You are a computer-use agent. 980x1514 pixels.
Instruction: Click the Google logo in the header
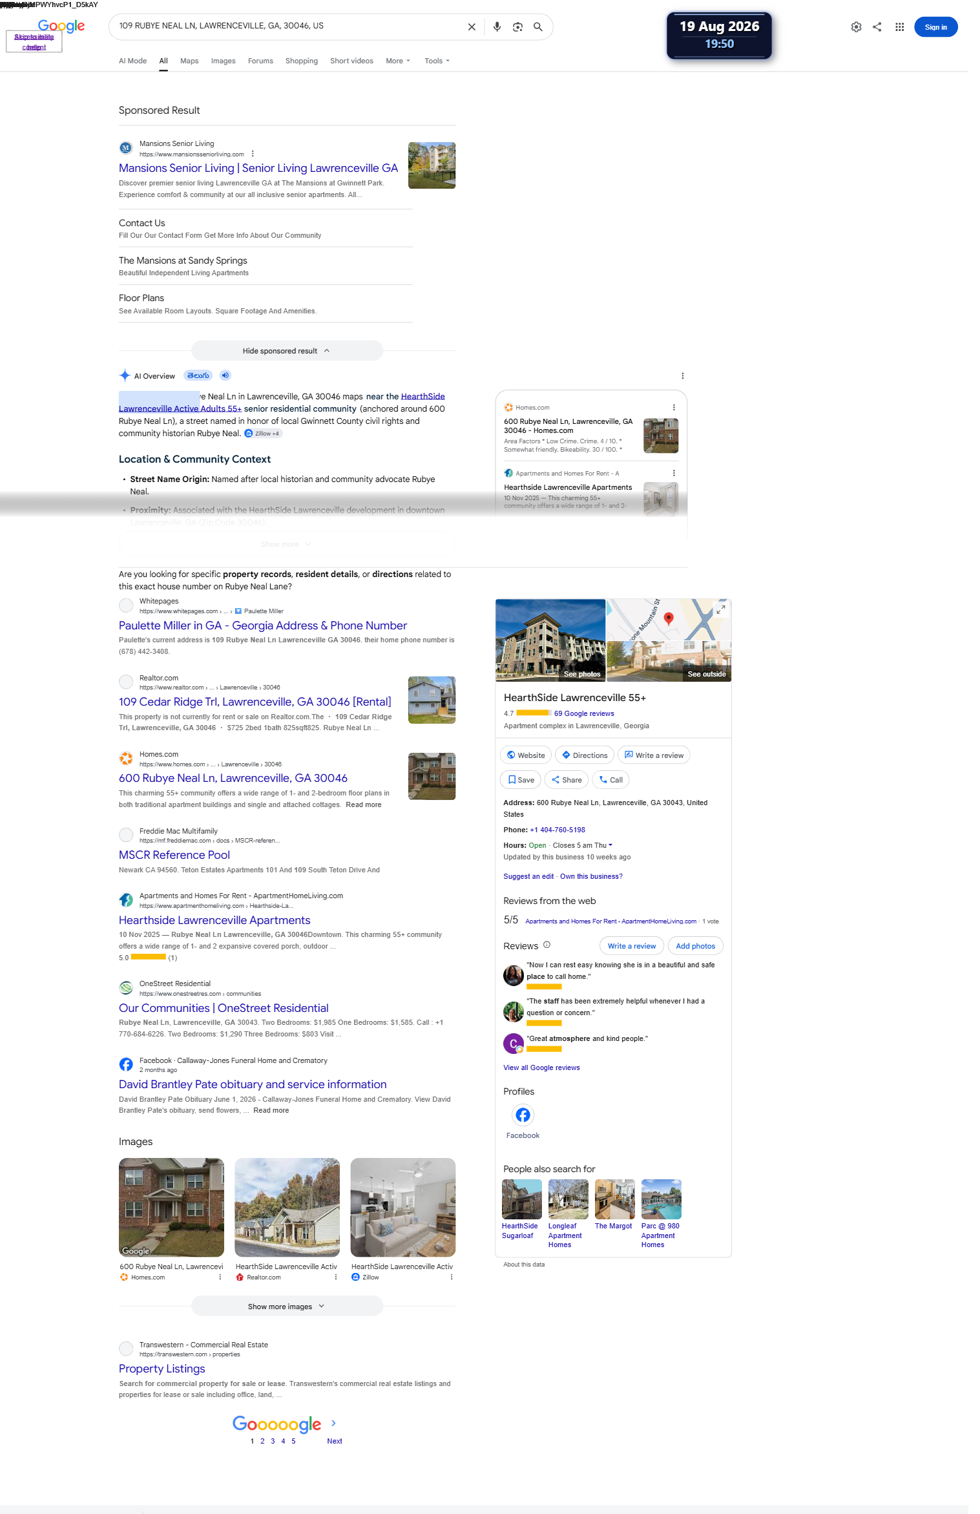coord(61,26)
